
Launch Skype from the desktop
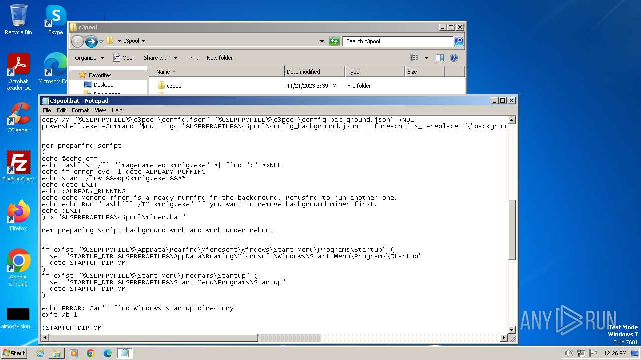coord(55,20)
